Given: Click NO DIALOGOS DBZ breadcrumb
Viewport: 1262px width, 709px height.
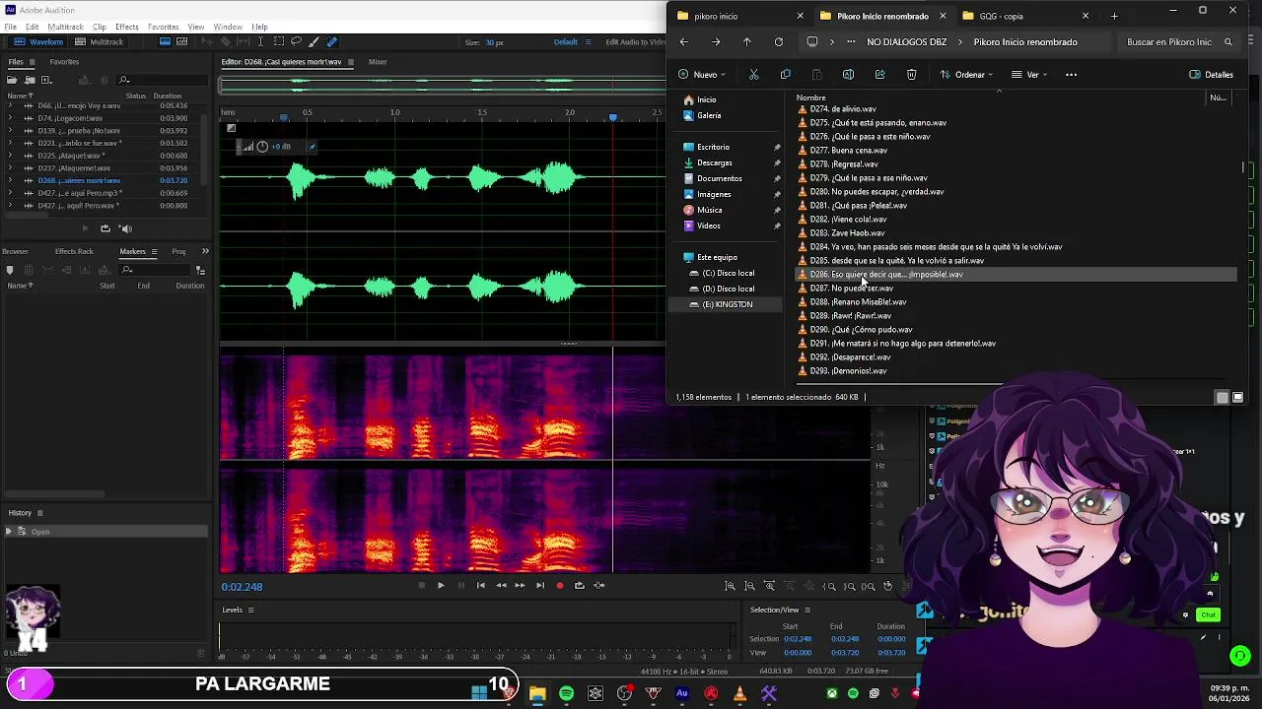Looking at the screenshot, I should pos(907,42).
